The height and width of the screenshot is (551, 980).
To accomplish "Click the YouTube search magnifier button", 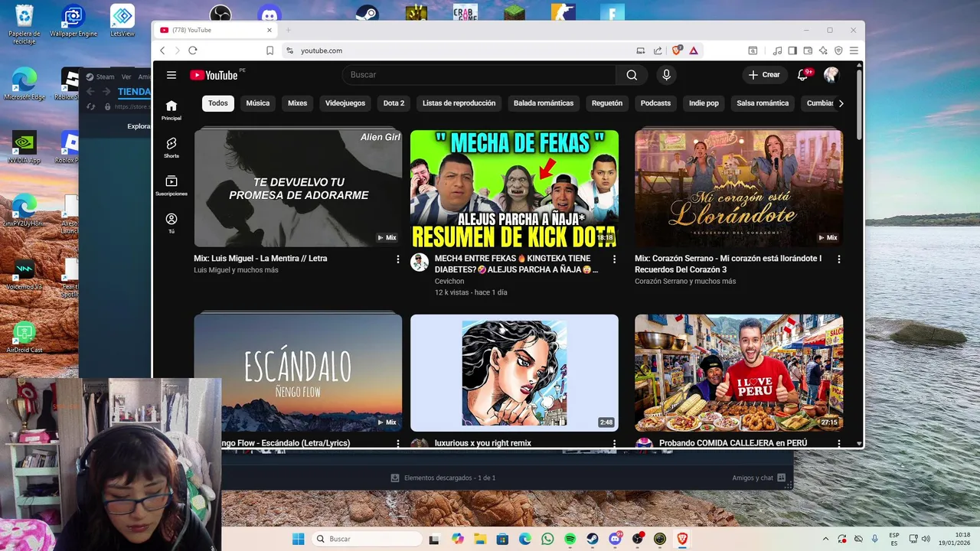I will (632, 75).
